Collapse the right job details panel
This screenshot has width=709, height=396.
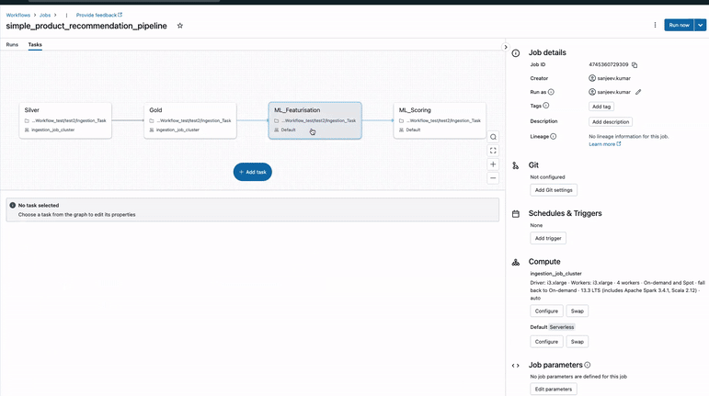coord(505,47)
